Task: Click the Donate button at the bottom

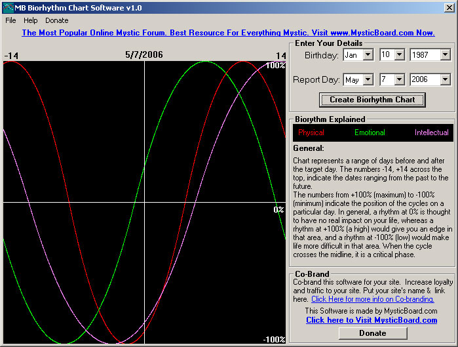Action: point(373,333)
